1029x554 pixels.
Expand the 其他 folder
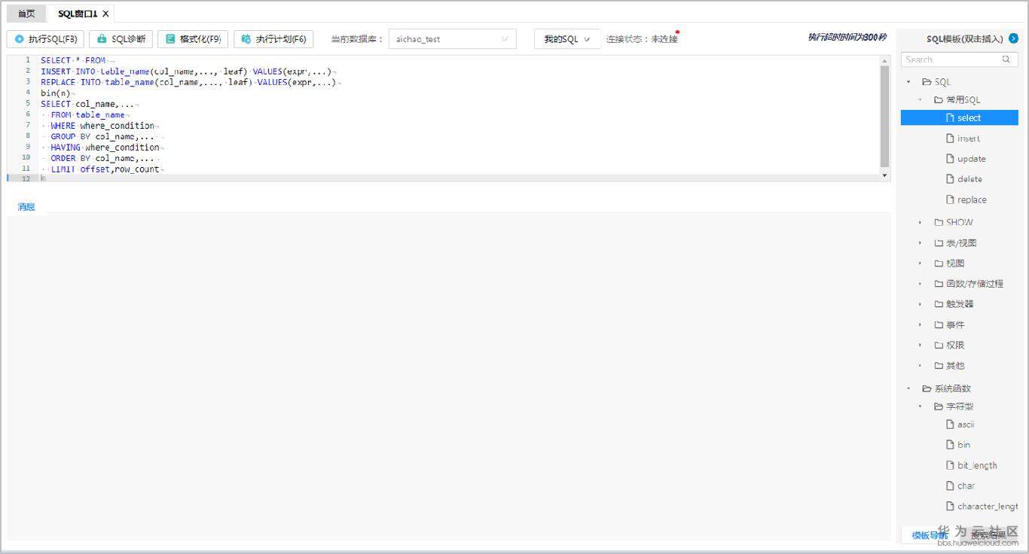[920, 365]
